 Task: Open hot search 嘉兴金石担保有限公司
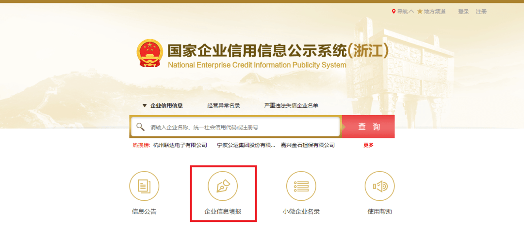[308, 145]
